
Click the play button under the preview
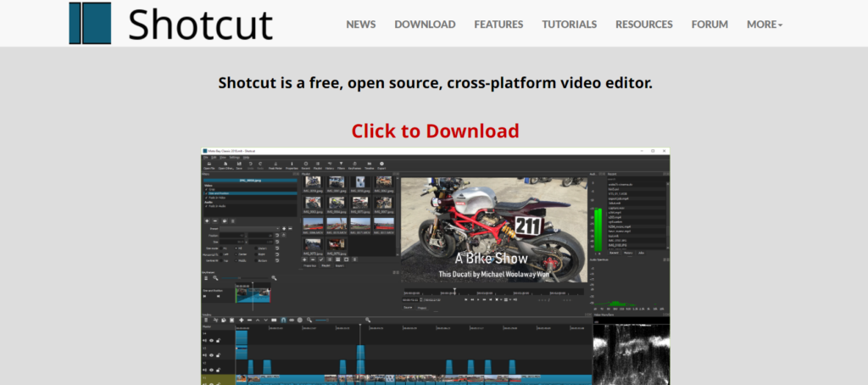pyautogui.click(x=478, y=299)
